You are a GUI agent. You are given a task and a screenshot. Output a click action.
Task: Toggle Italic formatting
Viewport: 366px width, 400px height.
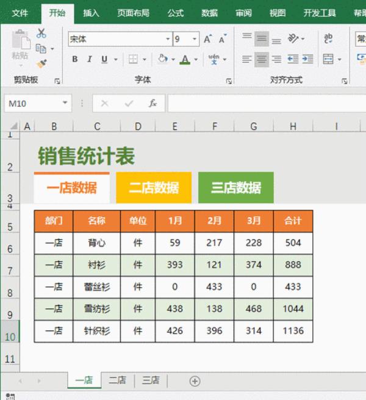[89, 59]
